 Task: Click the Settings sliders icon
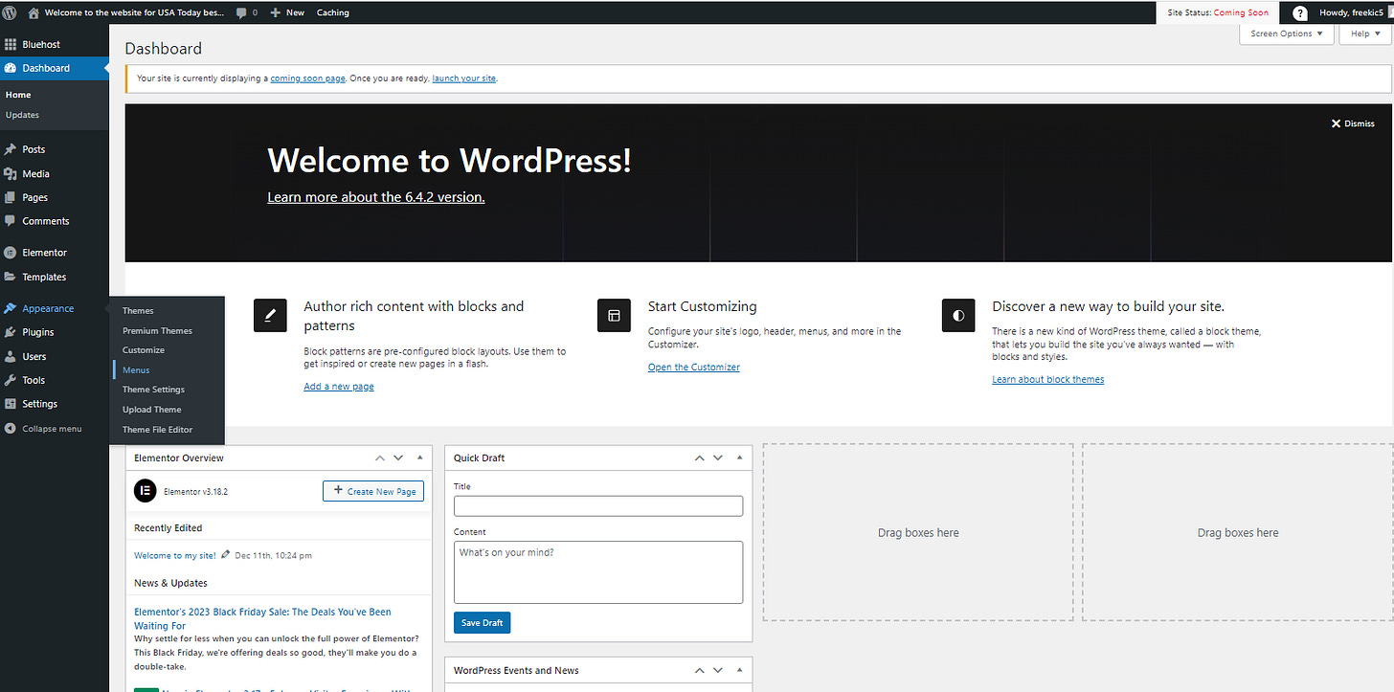tap(11, 404)
